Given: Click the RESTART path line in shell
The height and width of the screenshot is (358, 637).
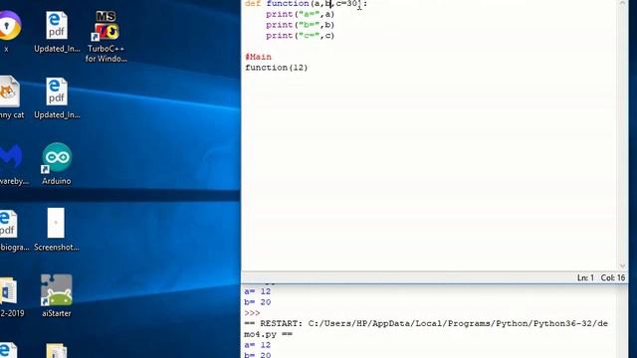Looking at the screenshot, I should point(426,329).
